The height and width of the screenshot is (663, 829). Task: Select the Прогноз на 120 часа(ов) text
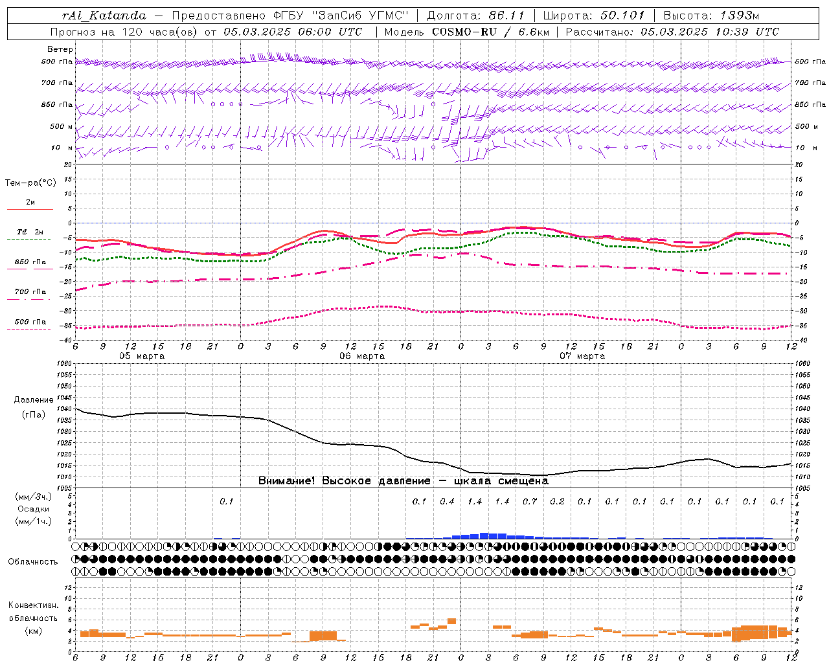[125, 32]
